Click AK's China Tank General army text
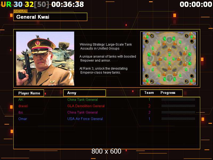The height and width of the screenshot is (160, 213). [x=83, y=99]
